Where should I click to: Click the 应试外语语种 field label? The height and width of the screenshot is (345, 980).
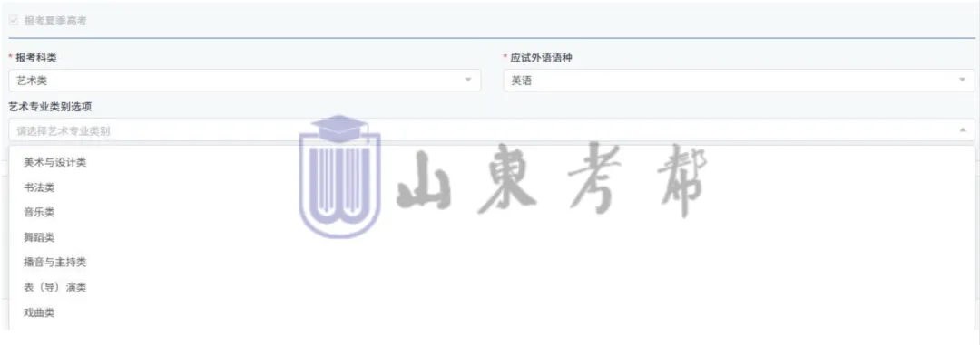tap(541, 58)
